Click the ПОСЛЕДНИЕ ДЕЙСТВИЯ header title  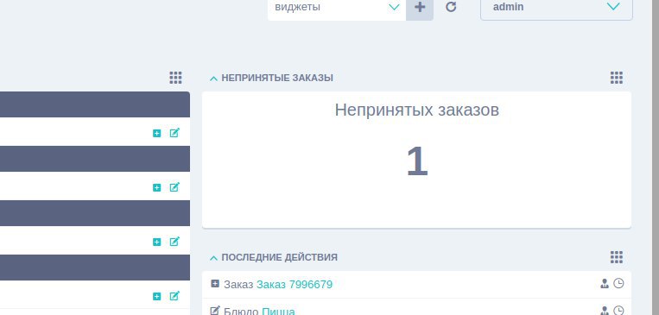tap(280, 257)
